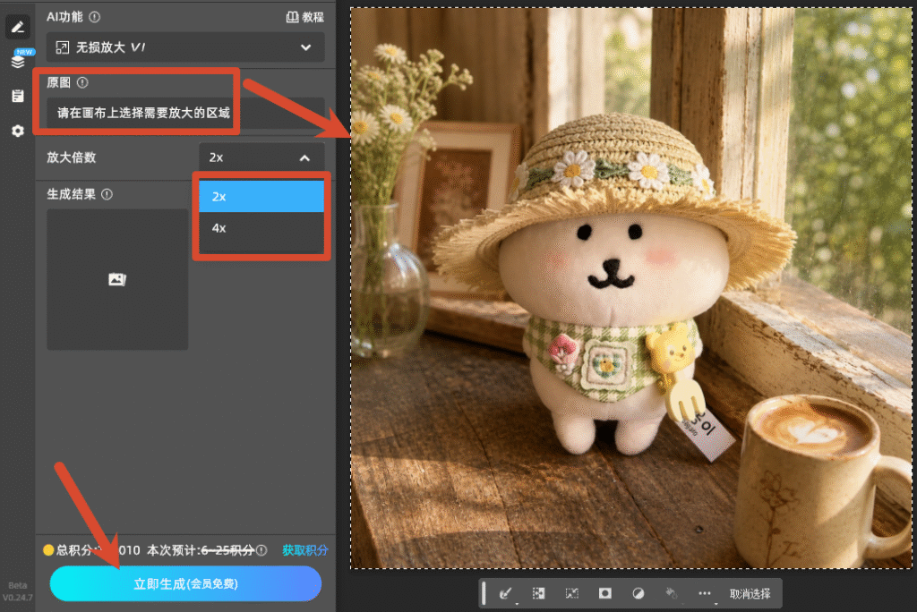Click transform selection icon in bottom toolbar

tap(572, 593)
